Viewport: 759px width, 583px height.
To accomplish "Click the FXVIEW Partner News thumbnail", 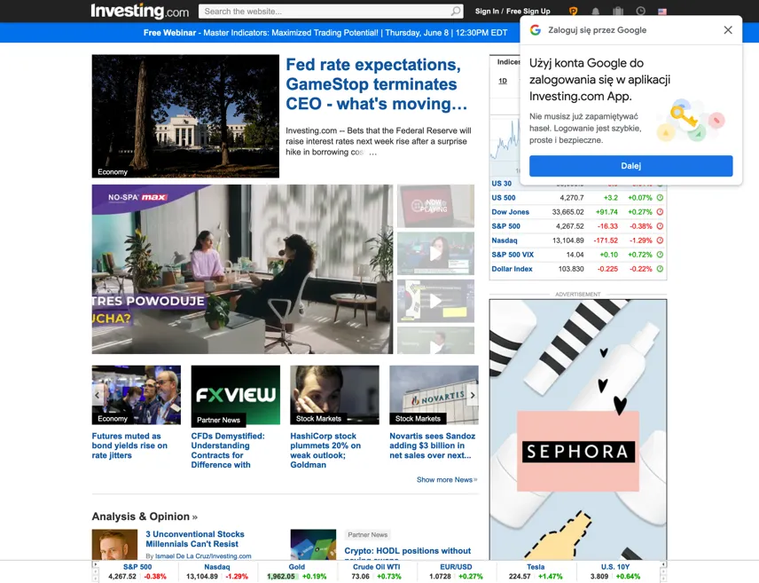I will [235, 395].
